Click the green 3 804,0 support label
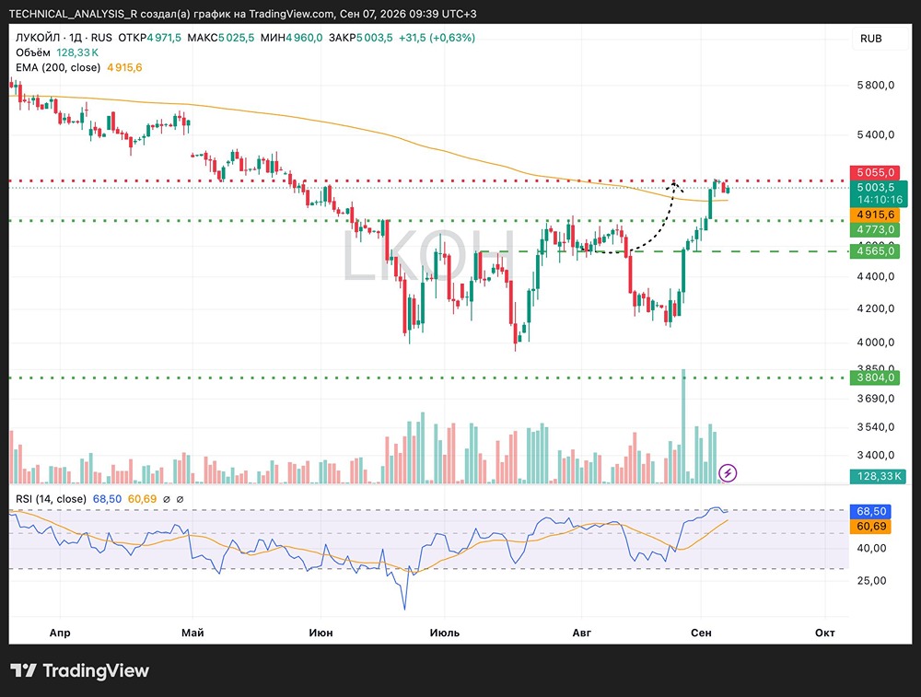This screenshot has height=697, width=921. [x=875, y=378]
